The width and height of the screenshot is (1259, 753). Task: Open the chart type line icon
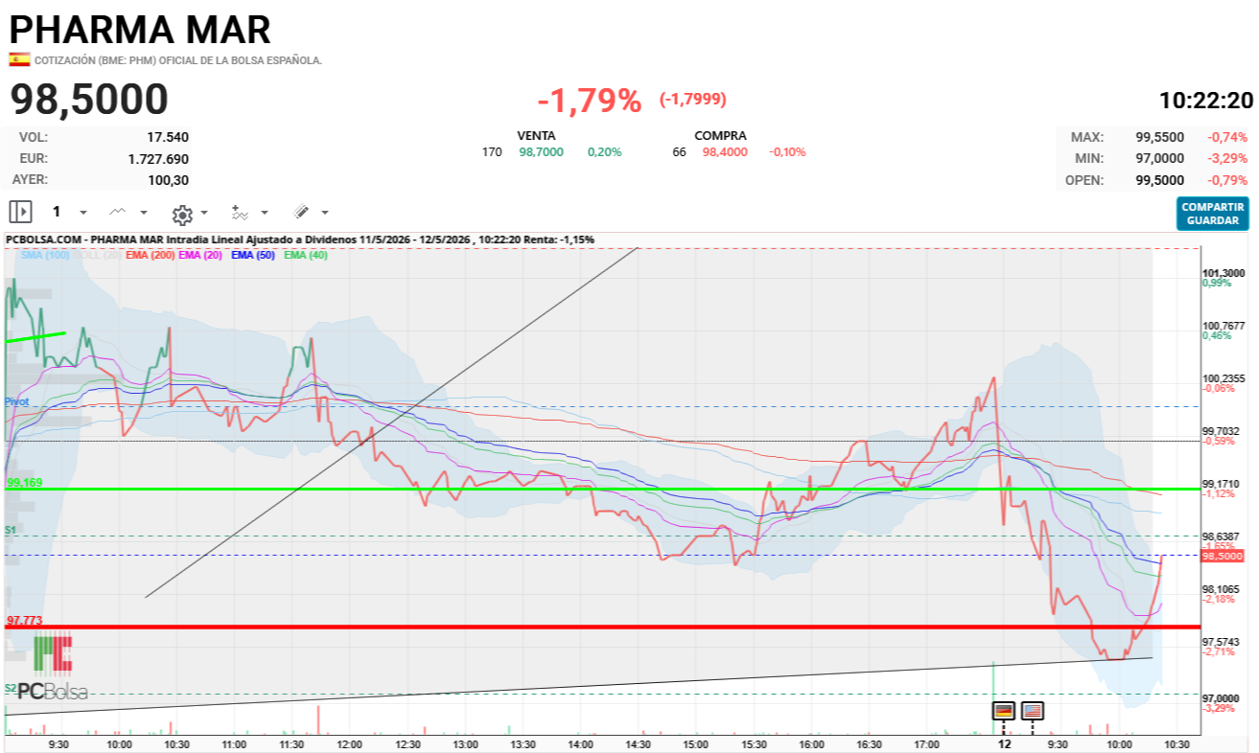[117, 212]
